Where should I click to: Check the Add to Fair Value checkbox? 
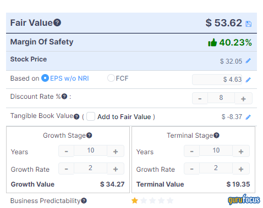[x=91, y=116]
